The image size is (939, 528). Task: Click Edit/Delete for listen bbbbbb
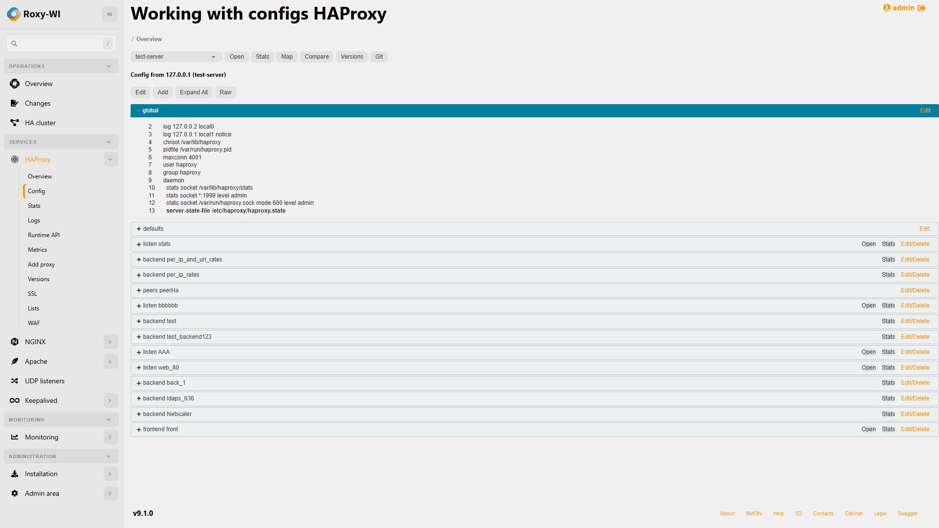coord(915,306)
